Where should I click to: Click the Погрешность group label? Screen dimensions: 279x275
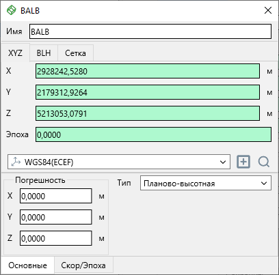tap(40, 180)
